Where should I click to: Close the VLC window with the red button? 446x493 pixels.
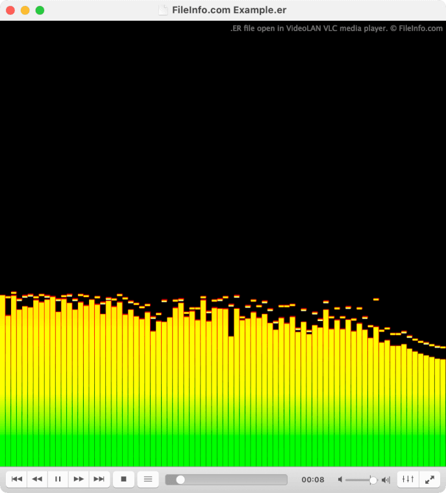(10, 10)
